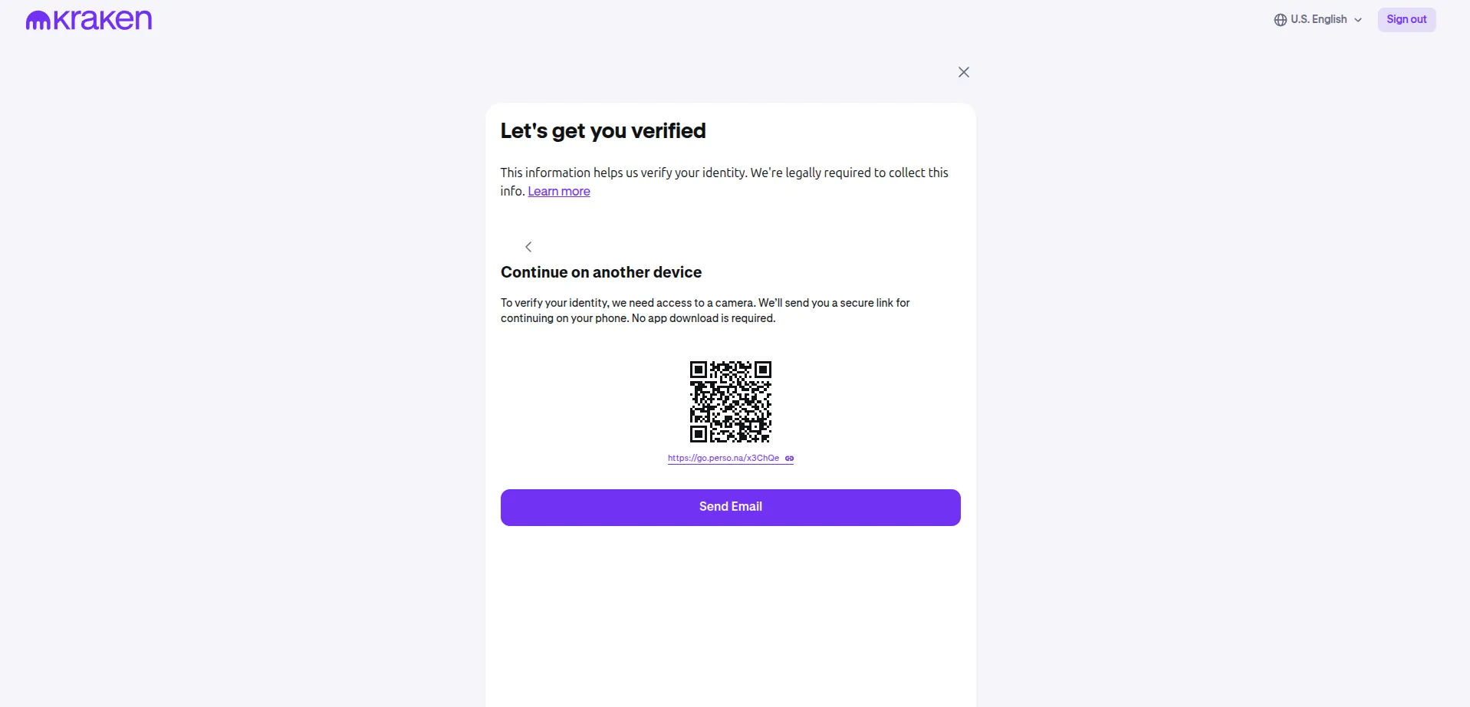Click the "Let's get you verified" heading
Viewport: 1470px width, 707px height.
(x=603, y=131)
